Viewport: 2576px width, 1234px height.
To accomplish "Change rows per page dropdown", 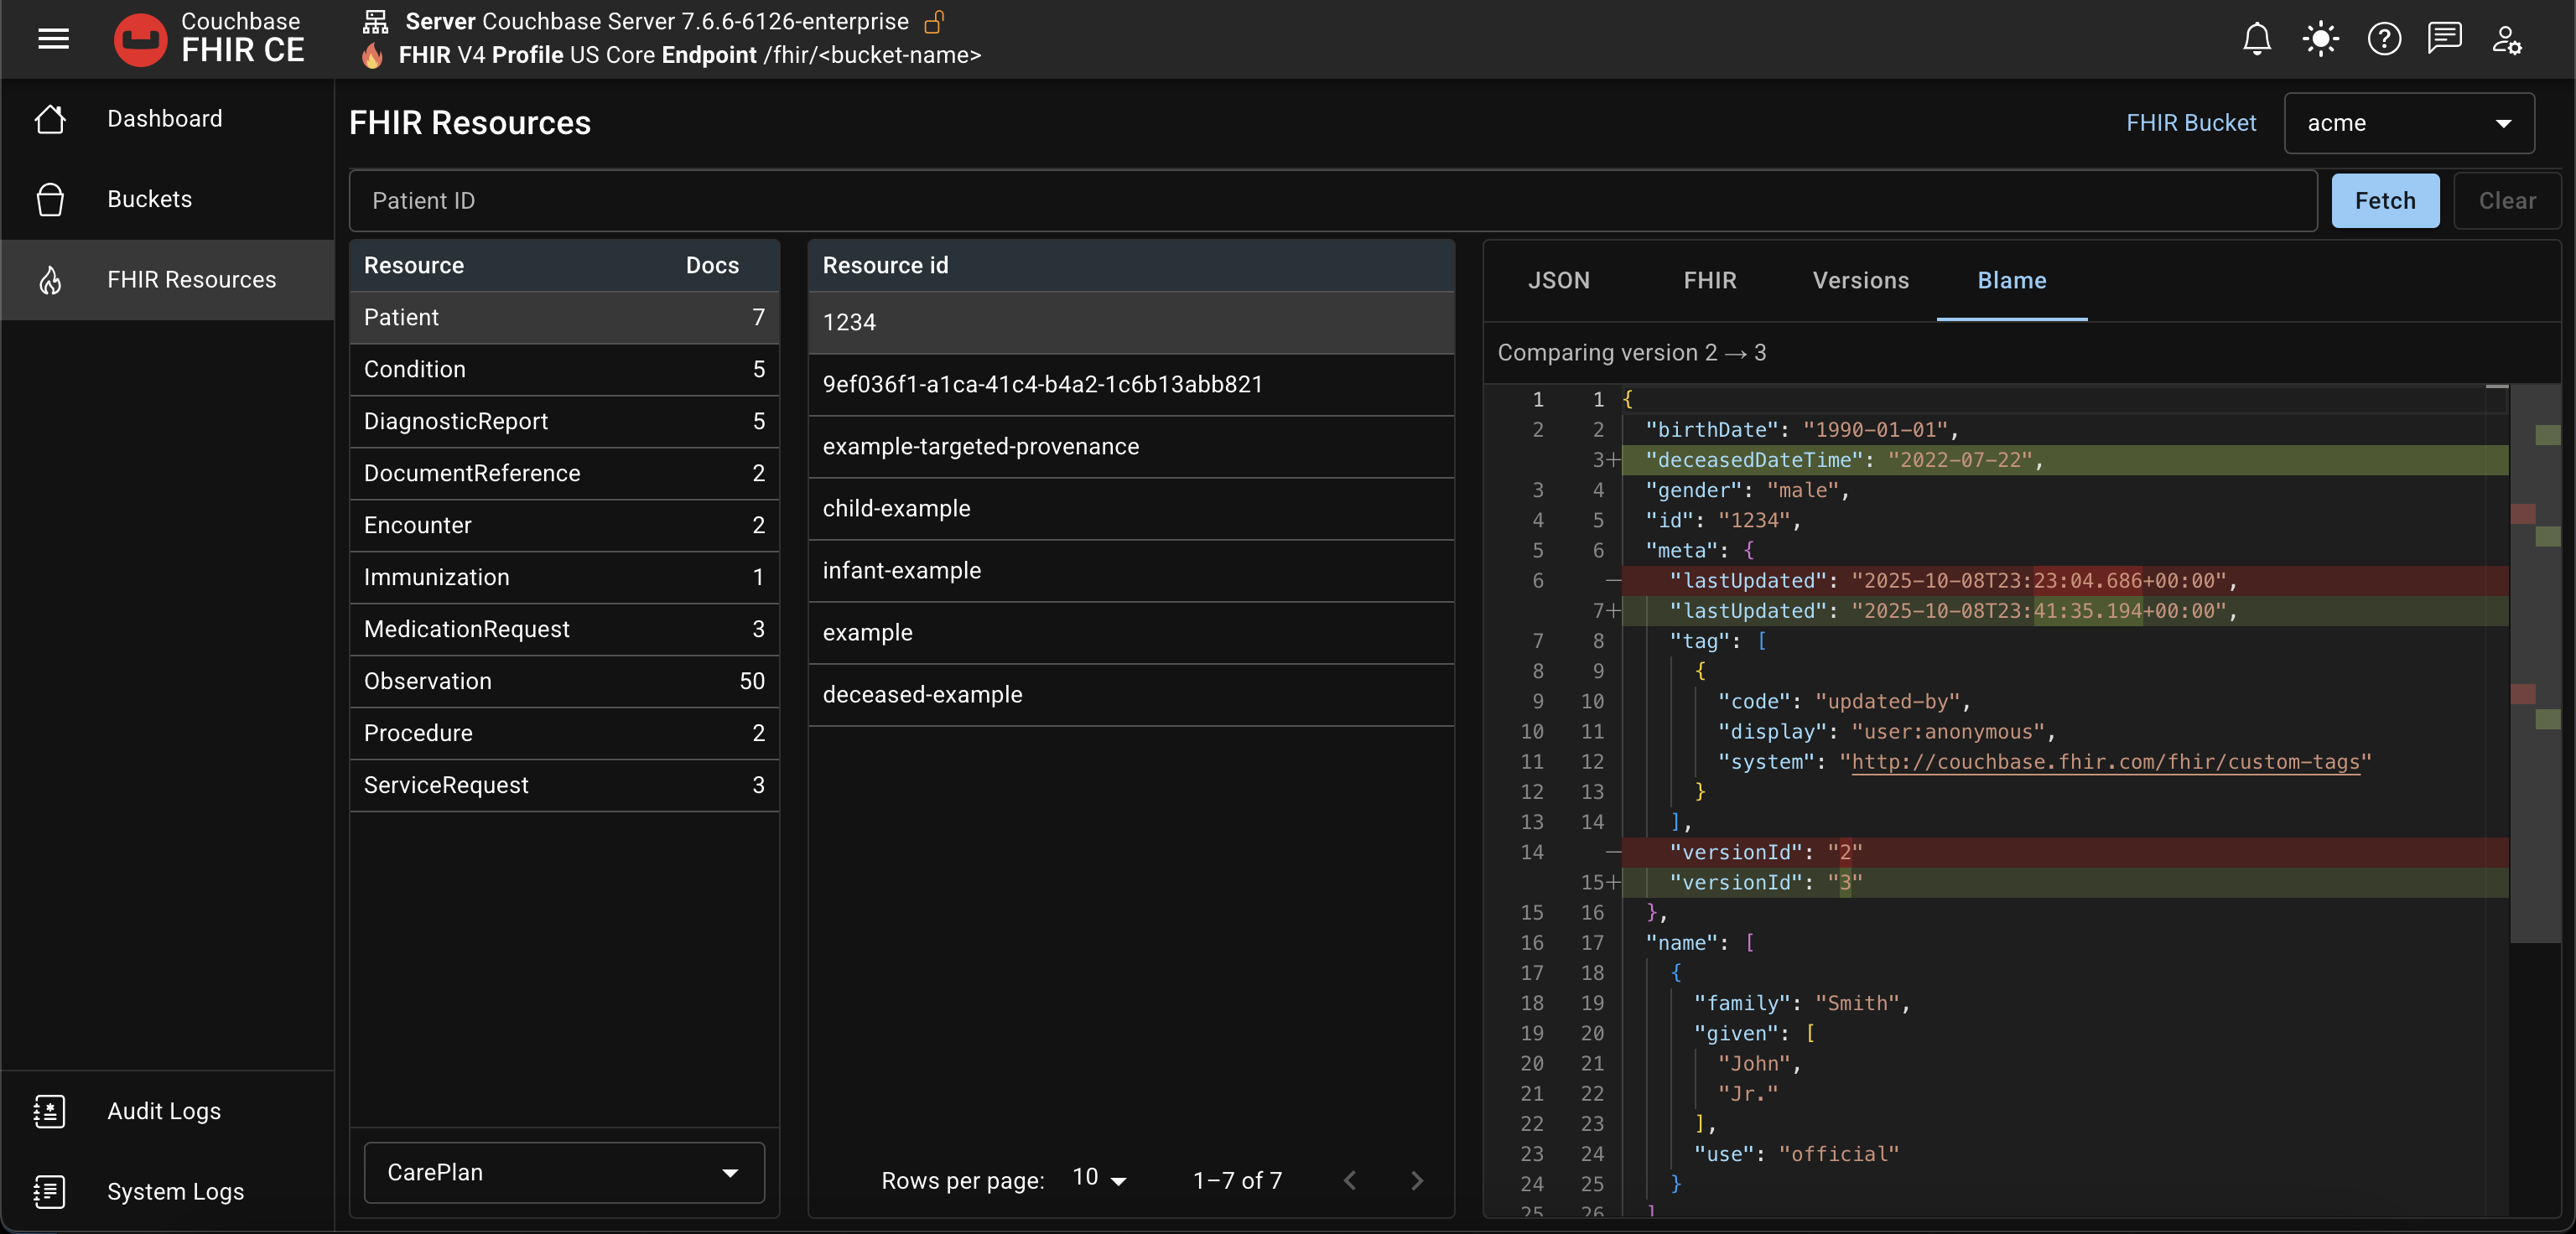I will tap(1099, 1179).
